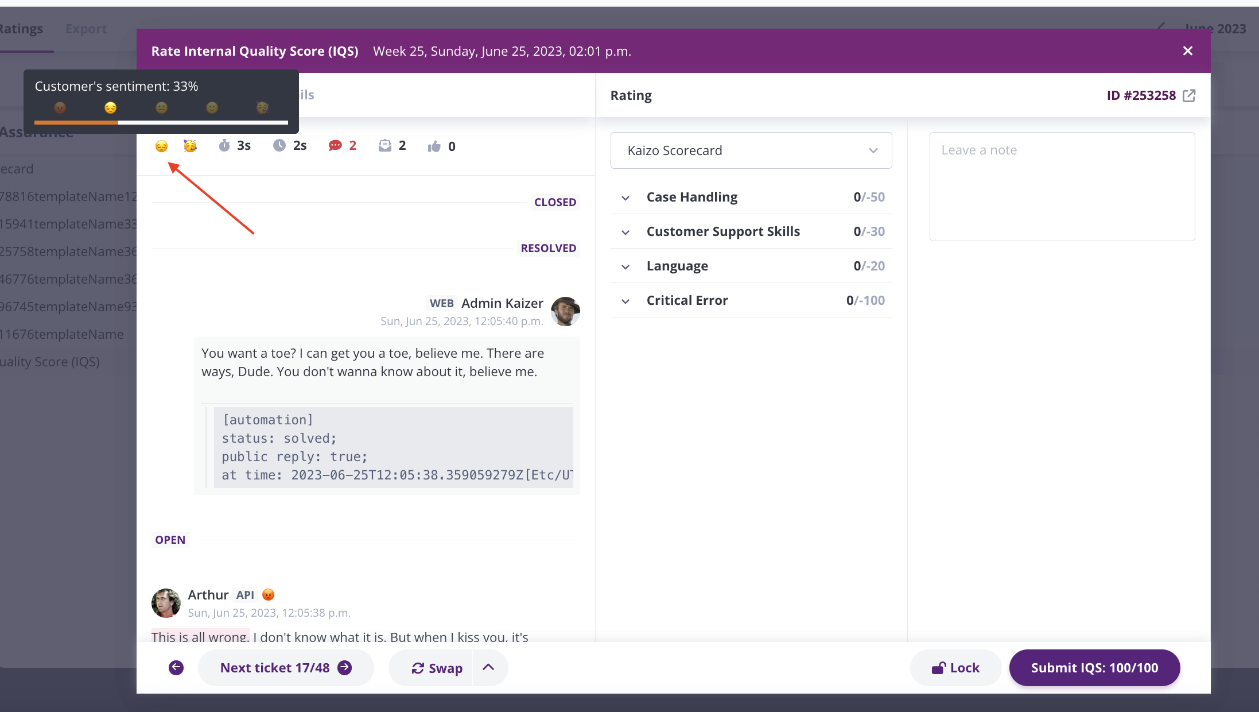Screen dimensions: 1259x712
Task: Click the customer sentiment progress bar
Action: pos(161,122)
